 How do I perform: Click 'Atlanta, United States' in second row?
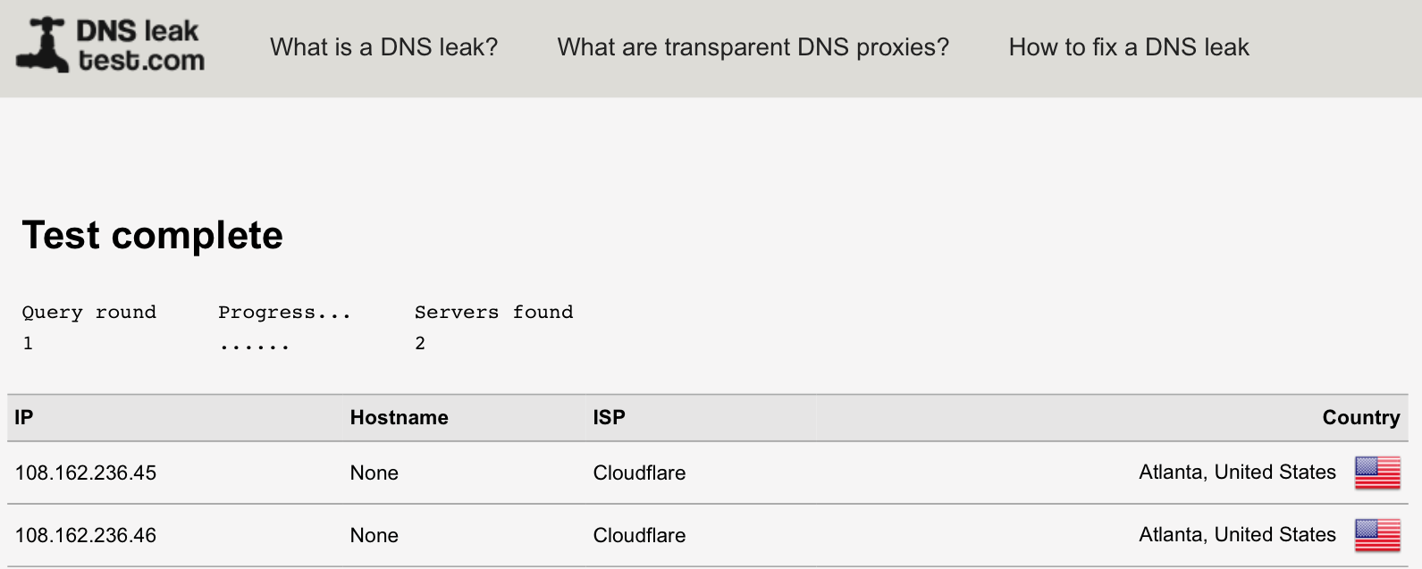point(1238,535)
